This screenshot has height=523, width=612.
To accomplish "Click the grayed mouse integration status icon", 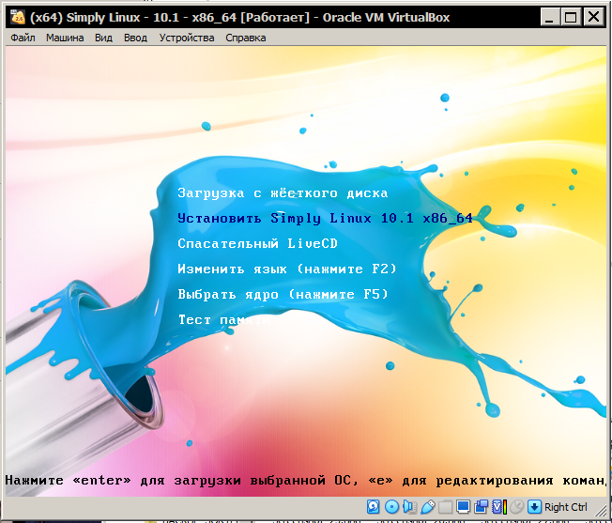I will (x=516, y=507).
